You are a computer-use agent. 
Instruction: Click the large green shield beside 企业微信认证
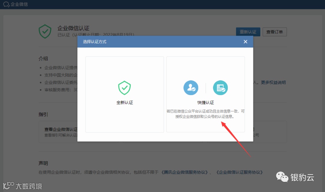pyautogui.click(x=45, y=32)
